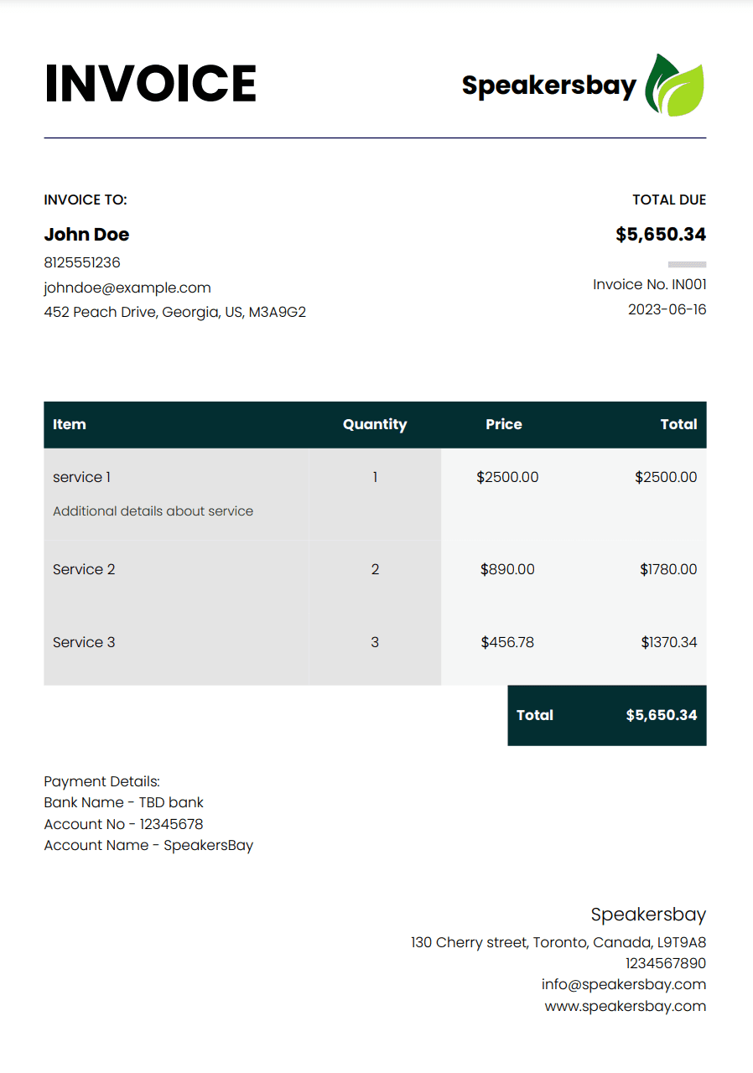This screenshot has height=1073, width=753.
Task: Click the Quantity column header
Action: point(375,424)
